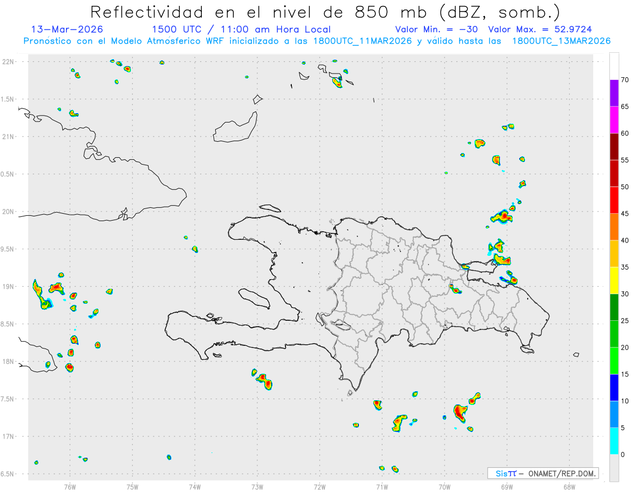This screenshot has height=494, width=639.
Task: Click the '71W' longitude label
Action: [382, 487]
